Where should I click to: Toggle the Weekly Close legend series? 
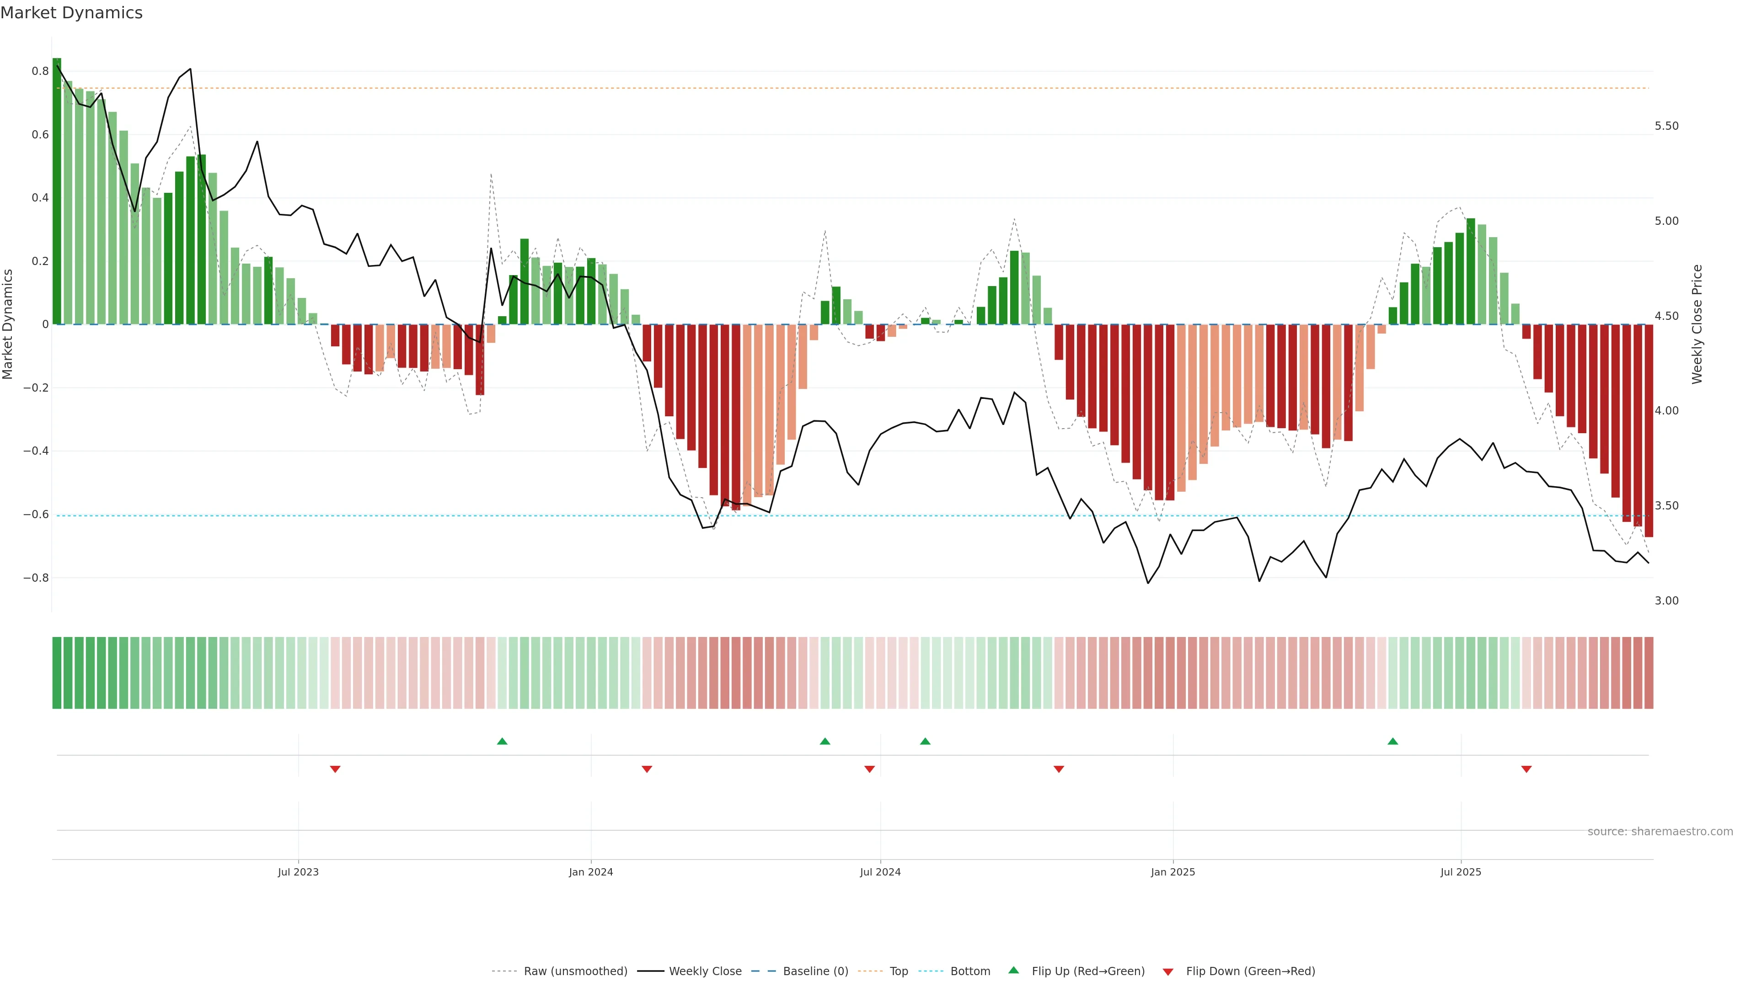[x=705, y=971]
